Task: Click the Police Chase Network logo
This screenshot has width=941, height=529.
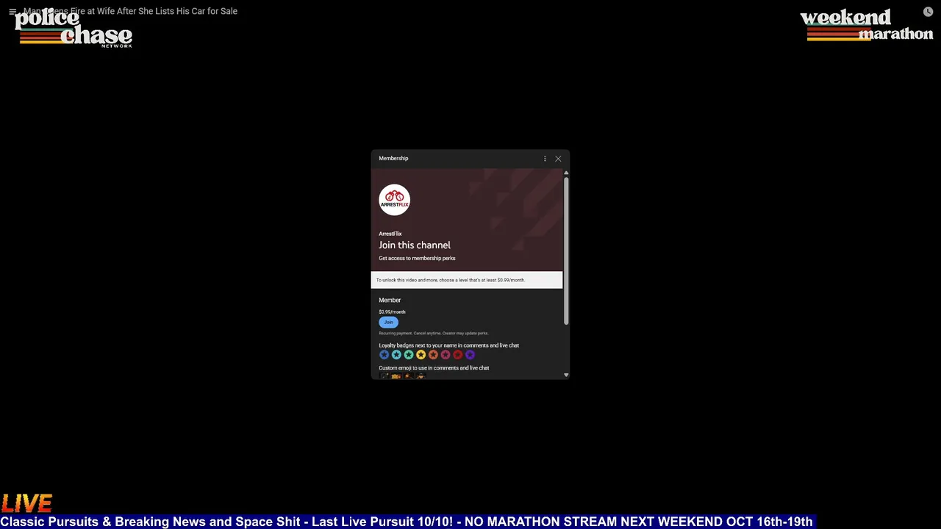Action: tap(74, 29)
